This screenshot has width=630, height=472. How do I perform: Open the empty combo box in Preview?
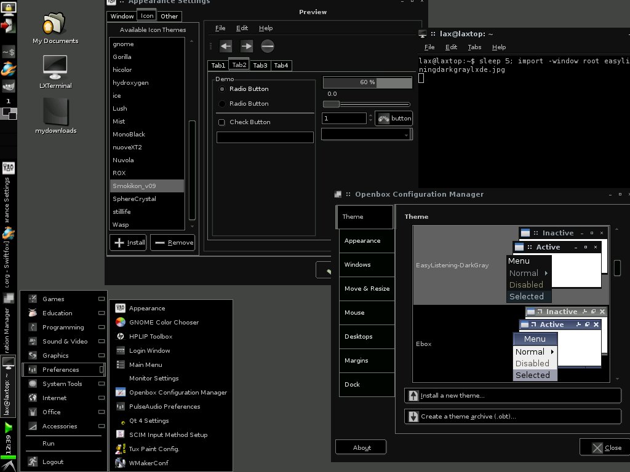tap(367, 135)
